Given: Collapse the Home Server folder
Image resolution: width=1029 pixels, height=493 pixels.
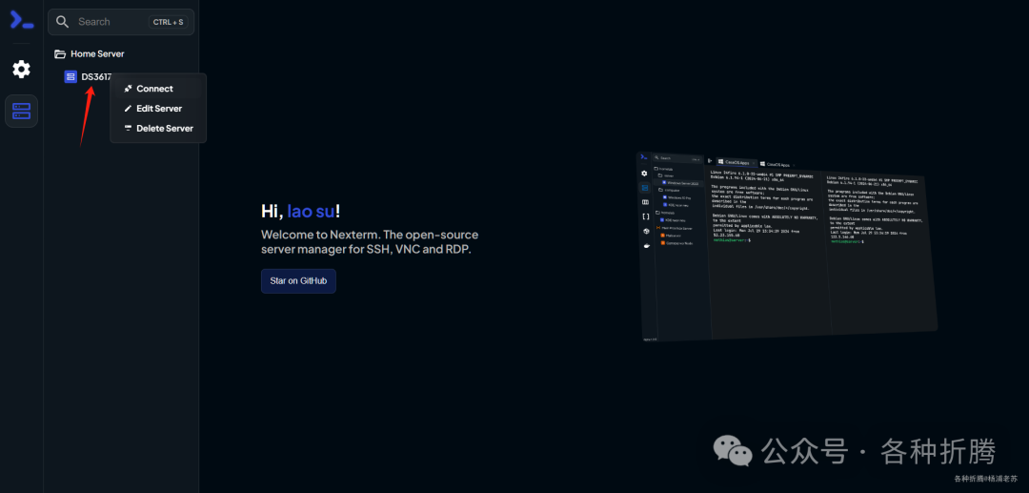Looking at the screenshot, I should [x=90, y=53].
